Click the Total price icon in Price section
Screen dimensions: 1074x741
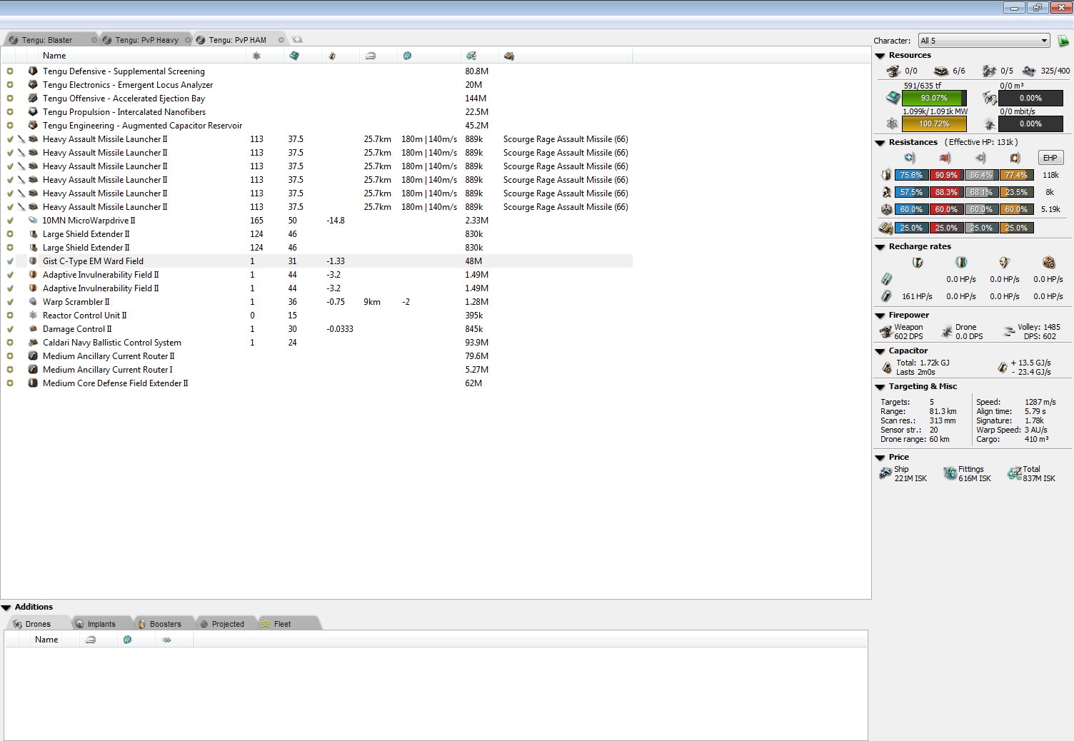click(1015, 473)
